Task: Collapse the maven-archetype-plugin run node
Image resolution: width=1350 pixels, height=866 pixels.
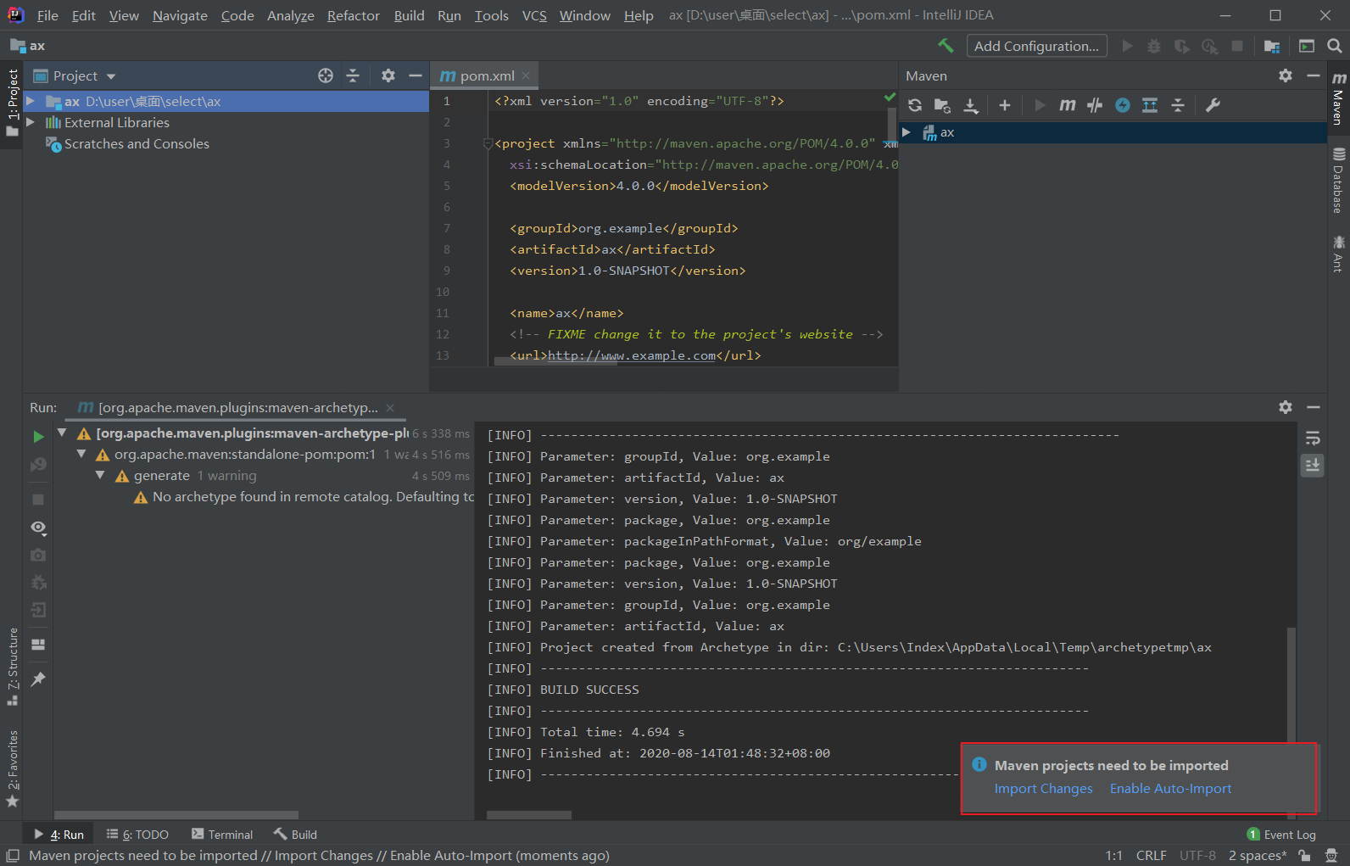Action: pyautogui.click(x=62, y=433)
